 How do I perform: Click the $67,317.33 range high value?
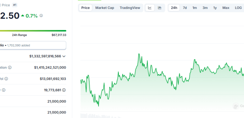(59, 35)
